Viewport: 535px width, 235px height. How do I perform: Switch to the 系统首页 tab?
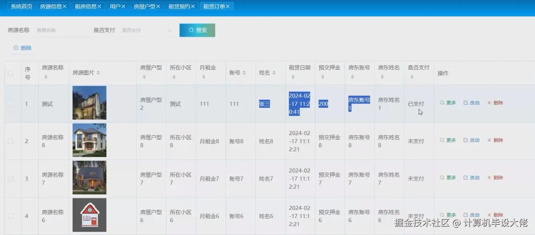pos(21,6)
